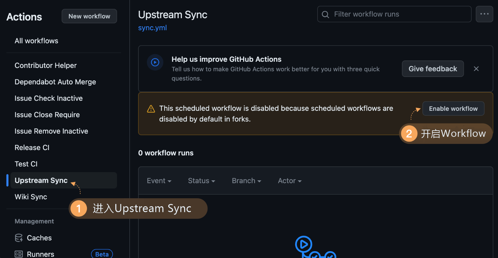Click the search magnifier icon in the filter box
This screenshot has height=258, width=498.
click(325, 14)
